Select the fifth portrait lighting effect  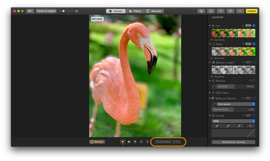click(x=148, y=142)
